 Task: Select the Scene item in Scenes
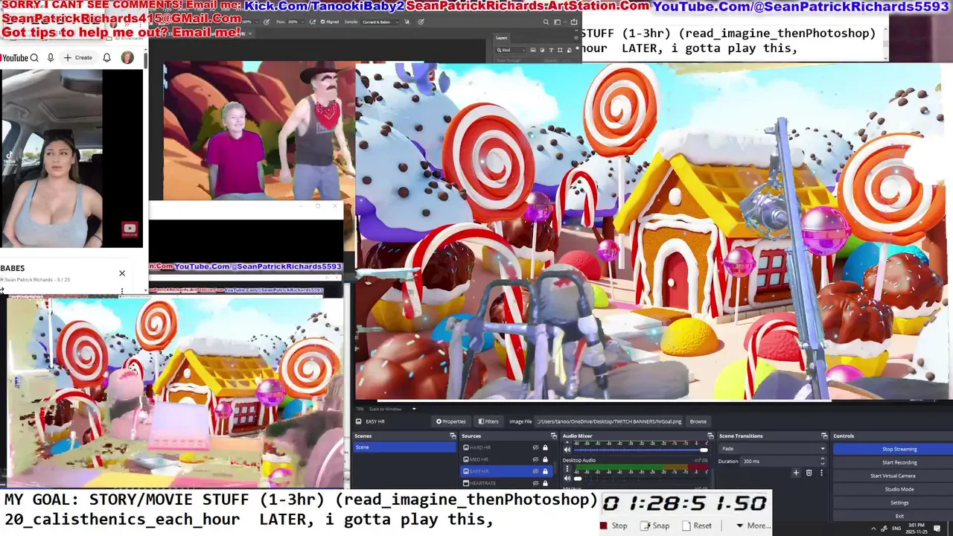(x=404, y=447)
